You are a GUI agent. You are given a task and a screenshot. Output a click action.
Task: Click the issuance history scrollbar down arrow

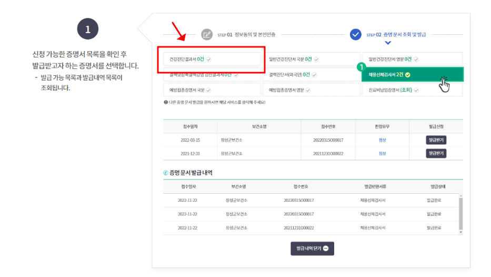(460, 232)
